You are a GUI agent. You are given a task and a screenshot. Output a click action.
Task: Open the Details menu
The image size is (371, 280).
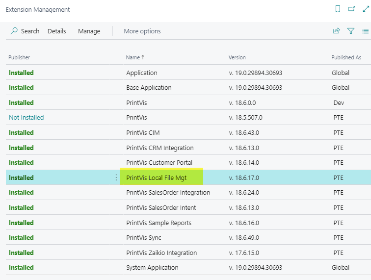56,31
